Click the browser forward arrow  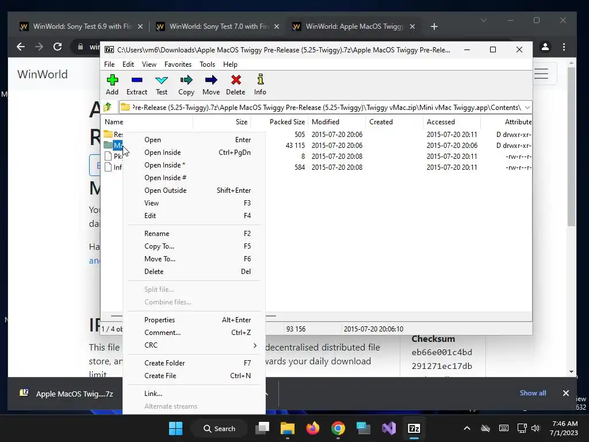(39, 47)
